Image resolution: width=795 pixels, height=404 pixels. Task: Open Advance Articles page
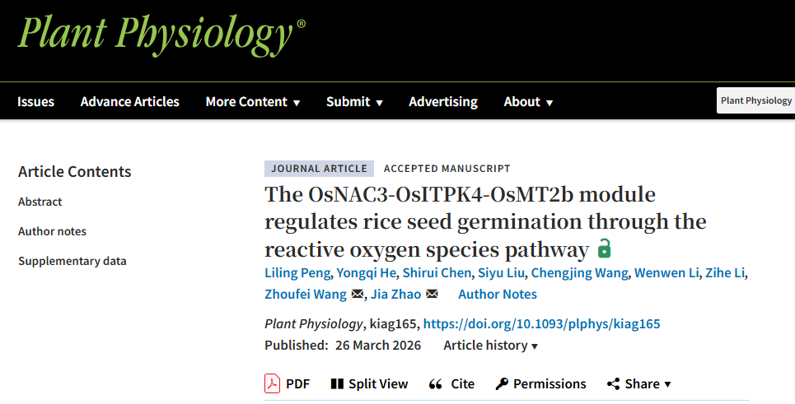coord(129,102)
